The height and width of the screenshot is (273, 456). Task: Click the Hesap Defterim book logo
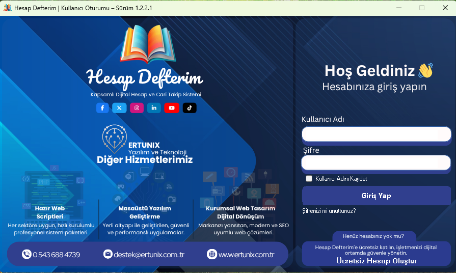tap(148, 44)
